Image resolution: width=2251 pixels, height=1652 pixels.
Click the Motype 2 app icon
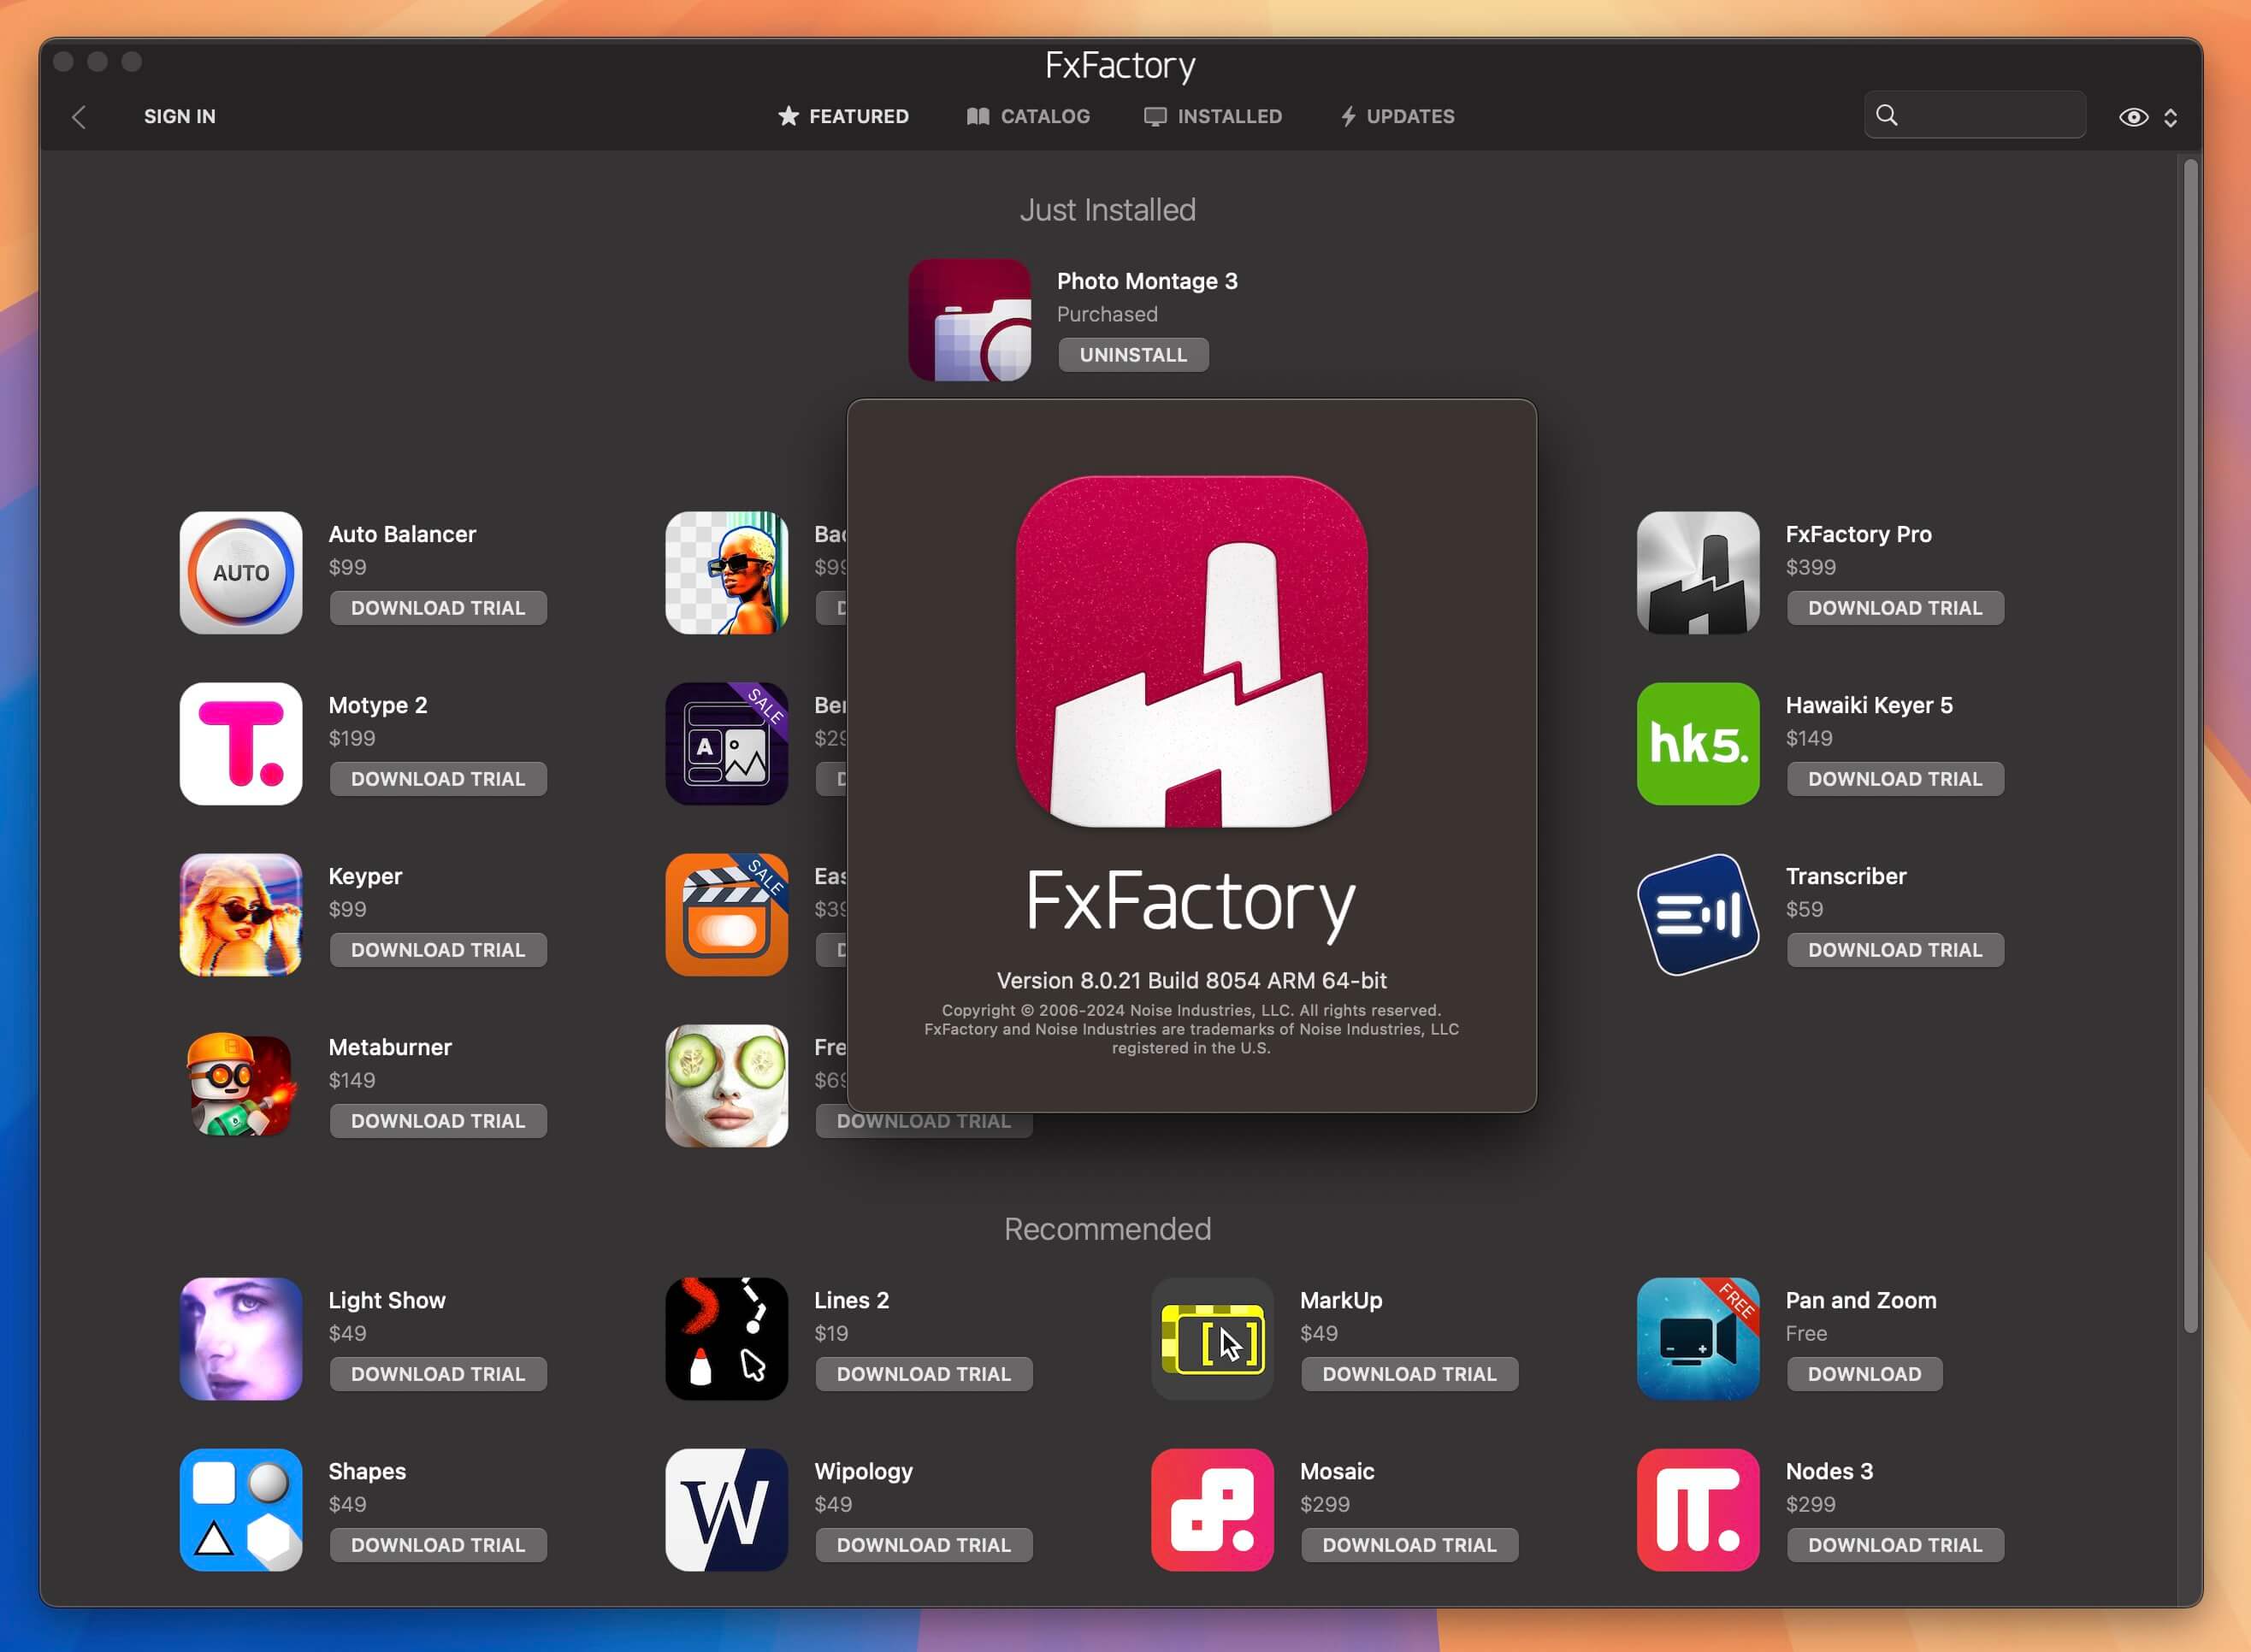coord(243,743)
